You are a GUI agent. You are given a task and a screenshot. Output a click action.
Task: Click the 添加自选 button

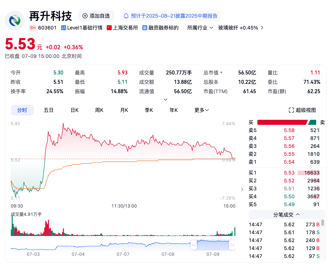96,16
